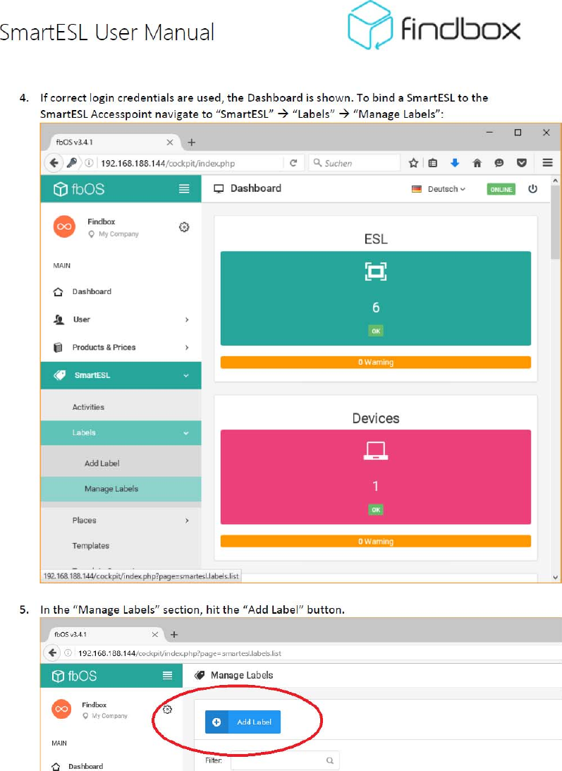Expand the Places submenu
562x771 pixels.
click(x=121, y=520)
